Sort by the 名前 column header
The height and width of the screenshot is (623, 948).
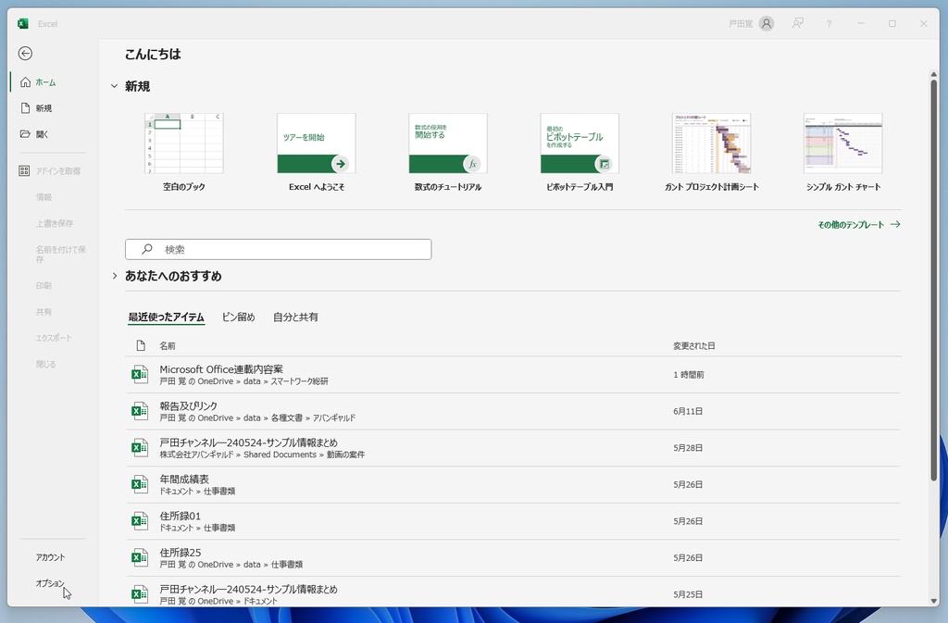(168, 345)
